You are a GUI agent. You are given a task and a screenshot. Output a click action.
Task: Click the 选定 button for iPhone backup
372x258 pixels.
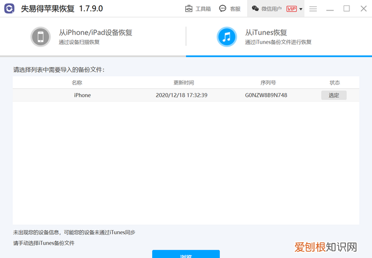click(x=334, y=95)
